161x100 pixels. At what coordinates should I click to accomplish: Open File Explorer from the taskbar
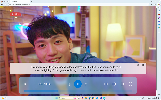[86, 98]
